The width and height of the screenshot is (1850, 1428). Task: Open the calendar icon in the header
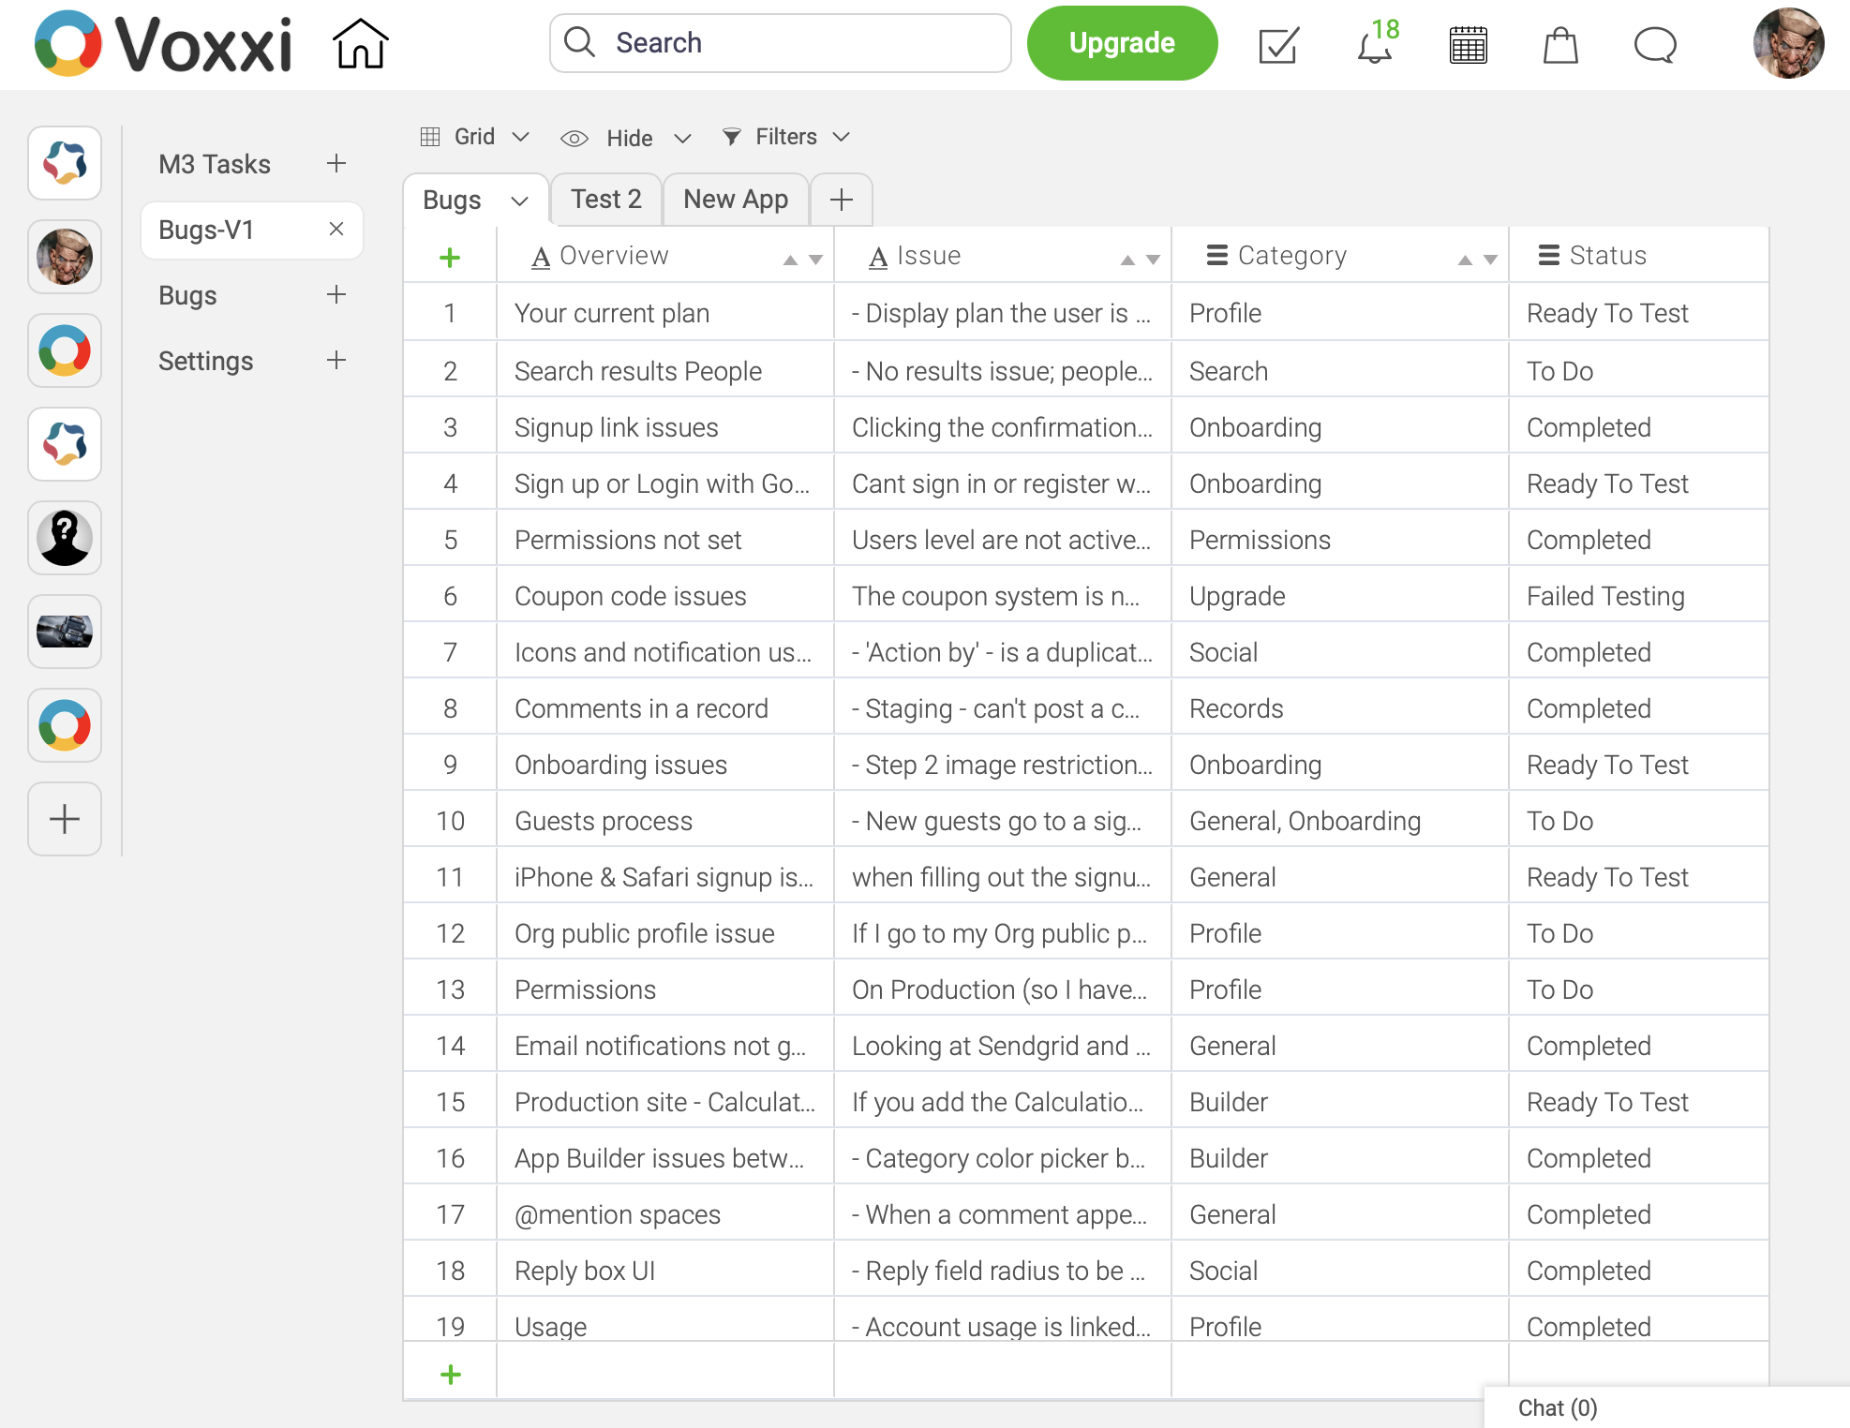click(x=1468, y=45)
